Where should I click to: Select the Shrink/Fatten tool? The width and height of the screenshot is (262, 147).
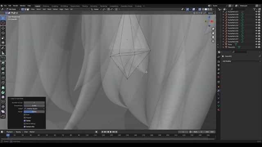point(3,107)
